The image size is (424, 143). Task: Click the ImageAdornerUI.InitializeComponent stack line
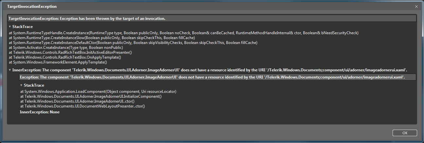91,96
